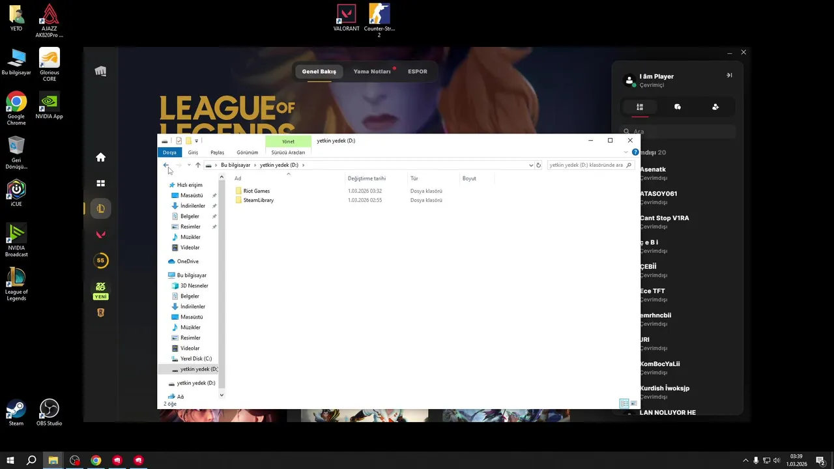Open the notification center icon
The height and width of the screenshot is (469, 834).
(822, 461)
